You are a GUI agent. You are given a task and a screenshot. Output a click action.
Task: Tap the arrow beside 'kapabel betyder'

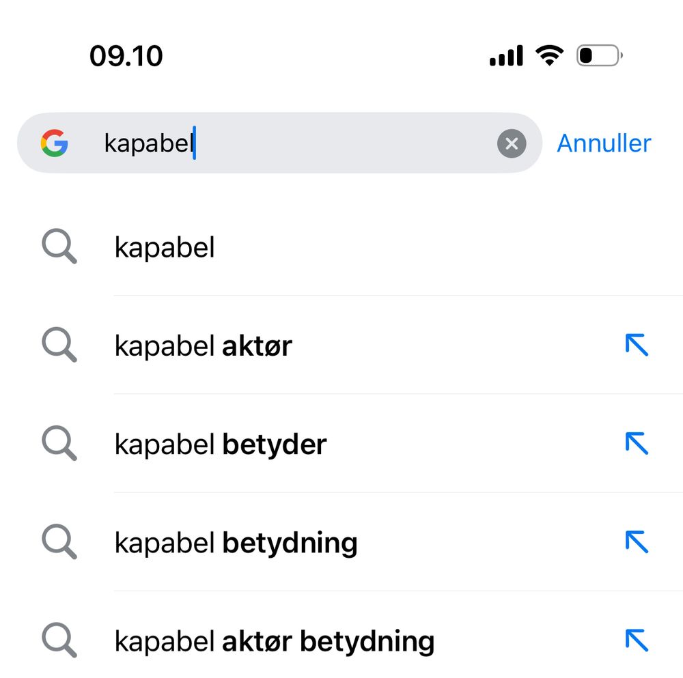tap(637, 444)
